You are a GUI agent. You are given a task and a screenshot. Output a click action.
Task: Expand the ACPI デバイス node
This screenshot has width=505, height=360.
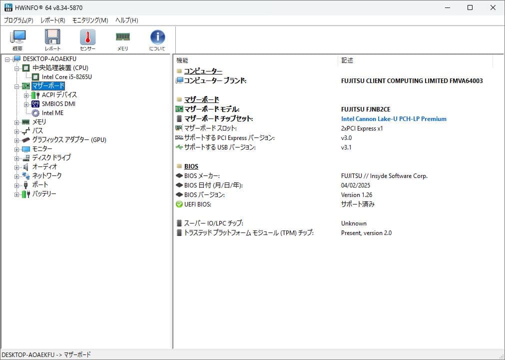point(26,95)
